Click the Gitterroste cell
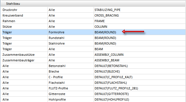 (71, 94)
